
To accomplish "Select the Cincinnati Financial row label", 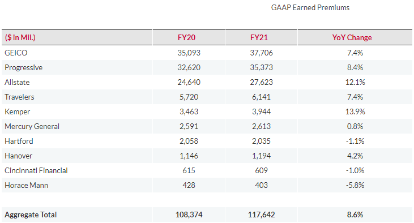I will coord(36,171).
